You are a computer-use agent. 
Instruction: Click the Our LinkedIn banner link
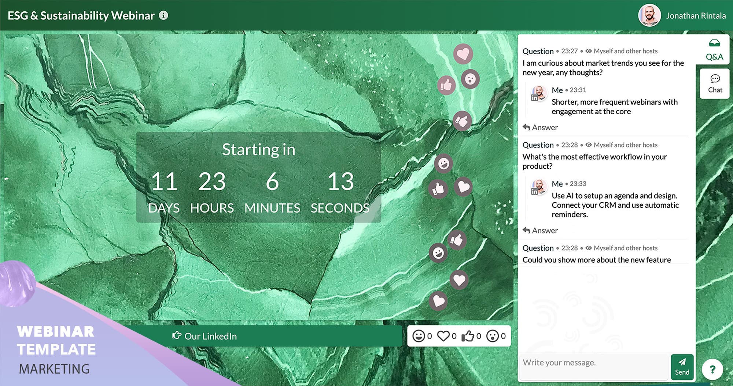[205, 336]
